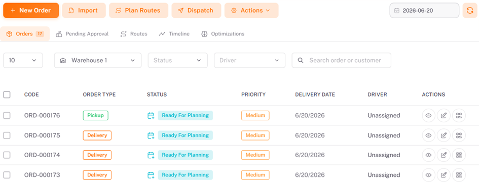Screen dimensions: 479x183
Task: Open the date picker showing 2026-06-20
Action: tap(424, 10)
